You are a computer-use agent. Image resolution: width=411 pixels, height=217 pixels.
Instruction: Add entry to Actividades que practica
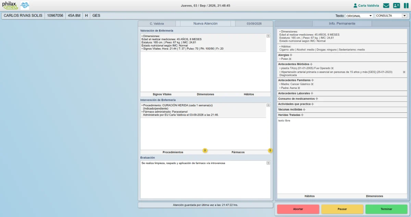pyautogui.click(x=313, y=104)
